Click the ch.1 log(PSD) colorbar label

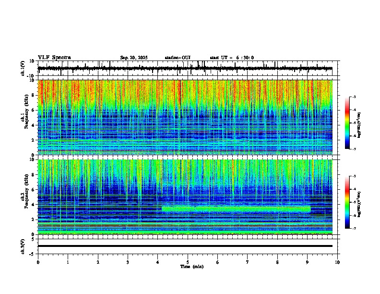point(359,125)
